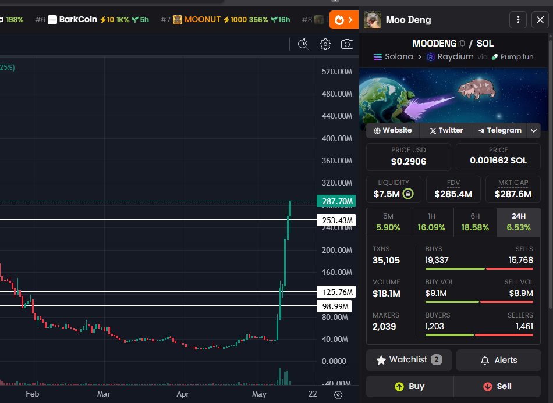
Task: Click the MKT CAP $287.6M box
Action: [513, 189]
